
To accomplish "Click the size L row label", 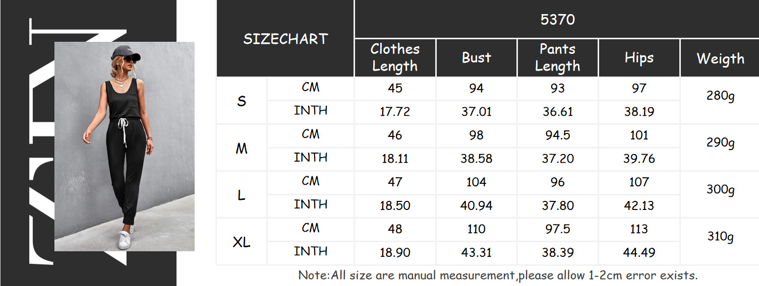I will (x=242, y=195).
